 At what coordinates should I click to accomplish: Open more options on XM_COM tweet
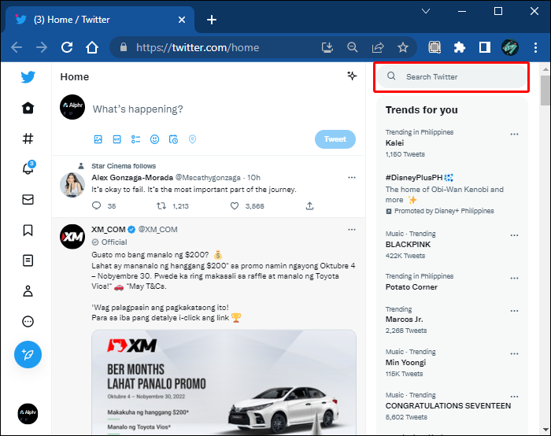352,229
